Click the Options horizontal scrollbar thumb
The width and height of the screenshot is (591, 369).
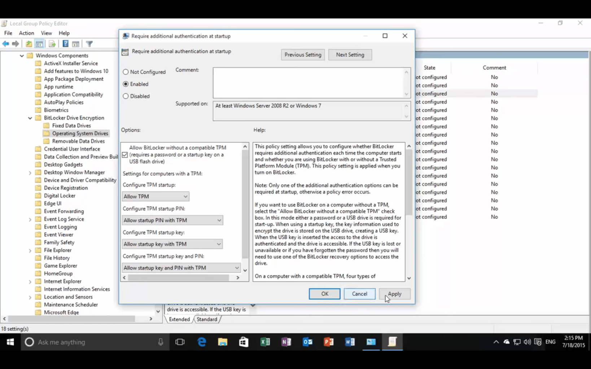pos(178,277)
